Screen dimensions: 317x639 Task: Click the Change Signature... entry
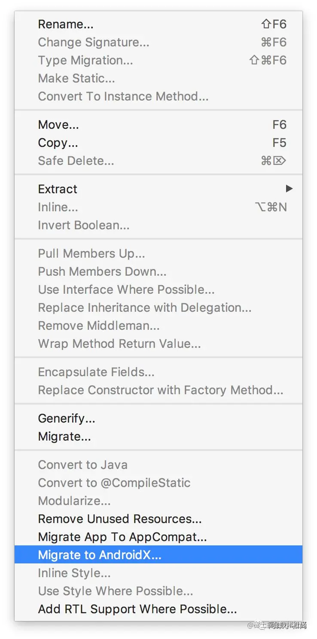[94, 43]
